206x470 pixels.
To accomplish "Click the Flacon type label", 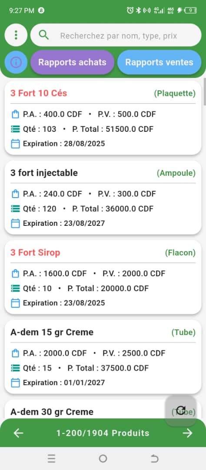I will click(x=180, y=253).
